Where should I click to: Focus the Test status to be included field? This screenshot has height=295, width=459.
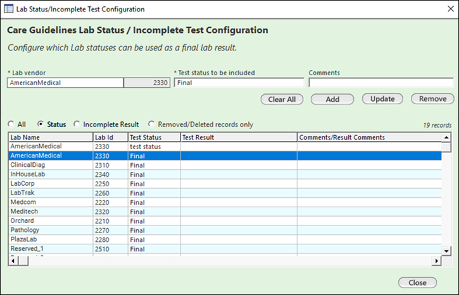239,83
